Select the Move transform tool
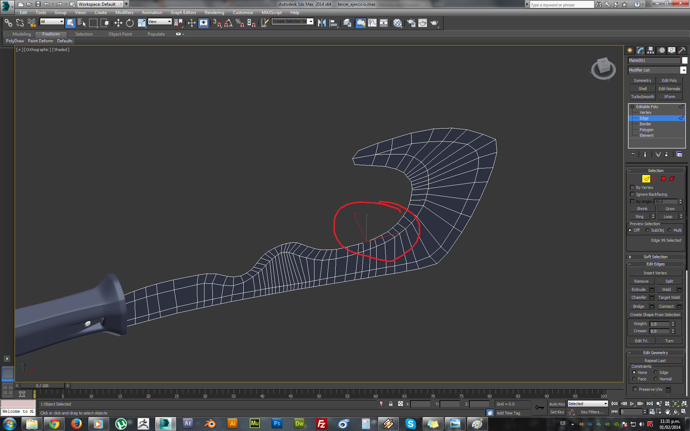The image size is (690, 431). pyautogui.click(x=118, y=23)
